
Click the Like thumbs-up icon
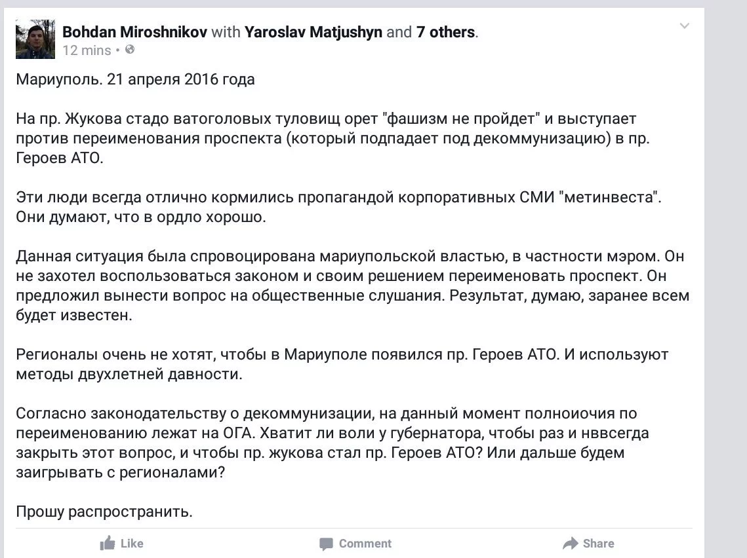pos(107,543)
